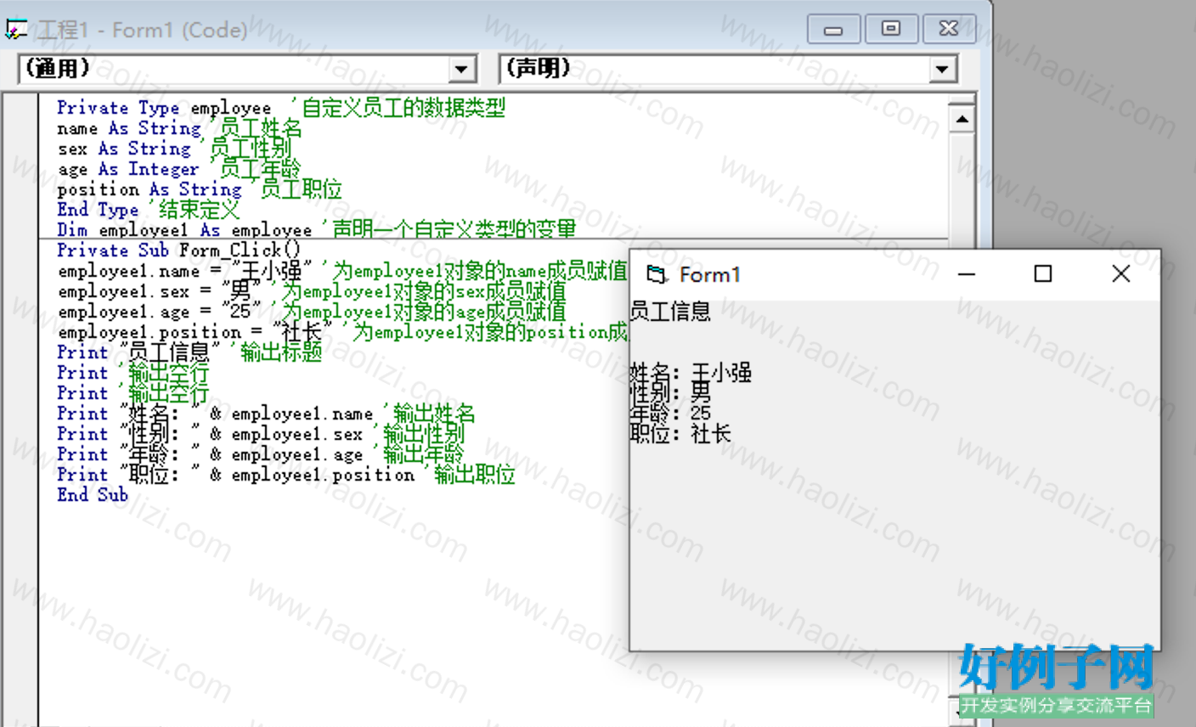Viewport: 1196px width, 727px height.
Task: Click the 员工信息 heading in Form1
Action: coord(670,312)
